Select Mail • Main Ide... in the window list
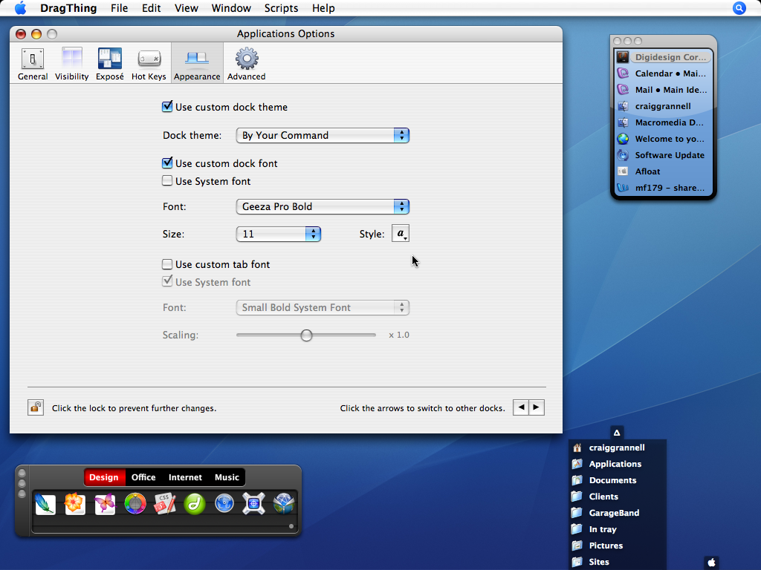 point(664,90)
